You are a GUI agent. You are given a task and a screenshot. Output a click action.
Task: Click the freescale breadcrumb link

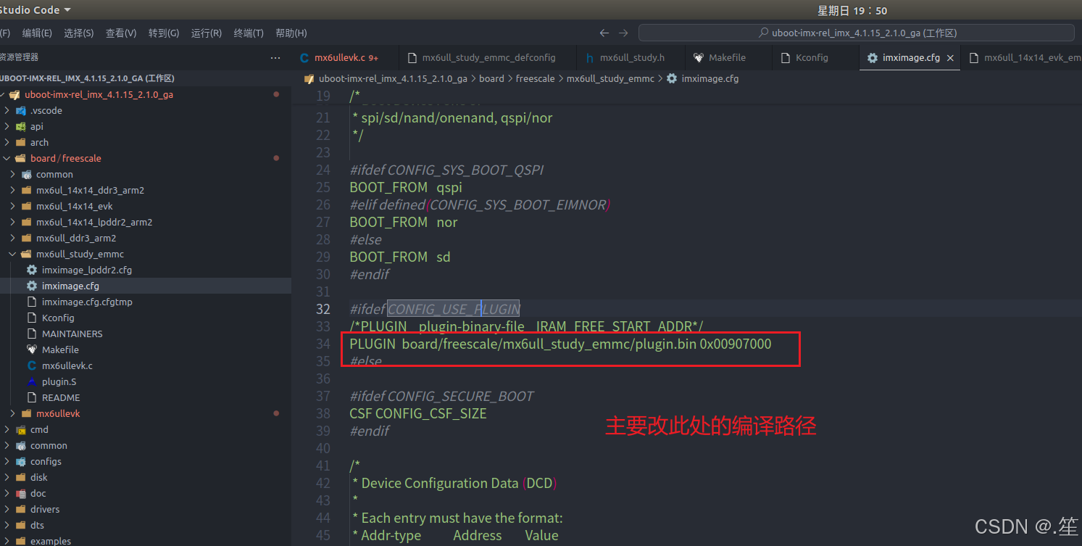coord(535,78)
